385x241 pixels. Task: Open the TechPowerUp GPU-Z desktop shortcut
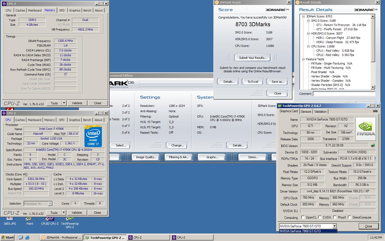pyautogui.click(x=70, y=223)
